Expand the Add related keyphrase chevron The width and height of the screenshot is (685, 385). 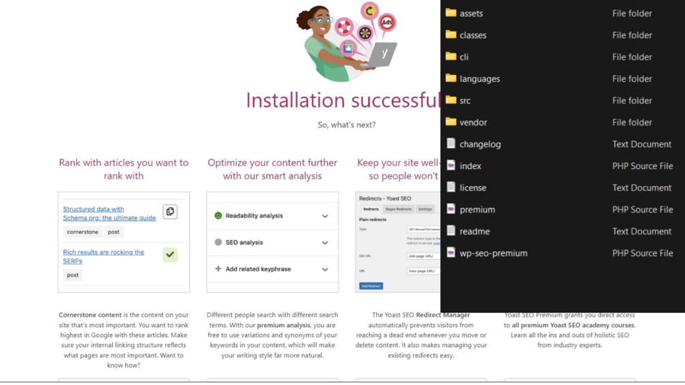coord(325,269)
